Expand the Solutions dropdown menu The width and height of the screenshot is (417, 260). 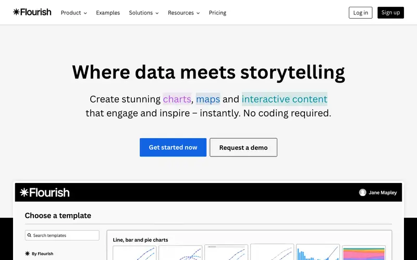[144, 12]
